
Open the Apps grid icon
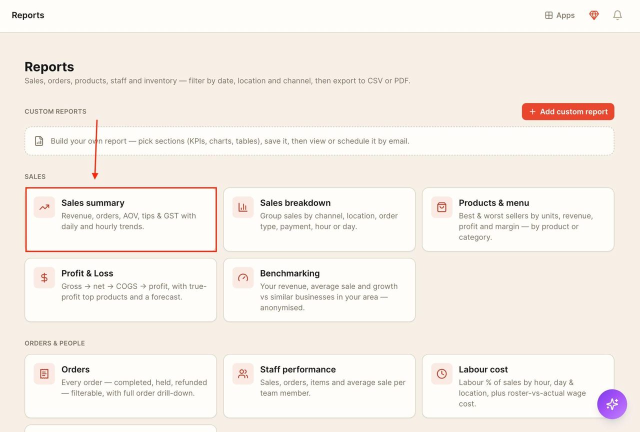548,15
